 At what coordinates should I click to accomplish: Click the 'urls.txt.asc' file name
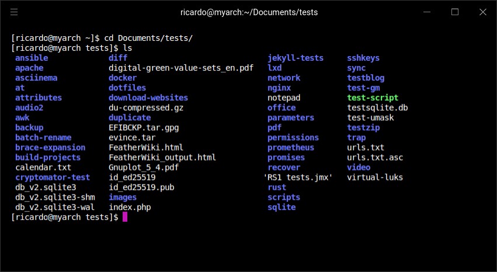pos(375,158)
